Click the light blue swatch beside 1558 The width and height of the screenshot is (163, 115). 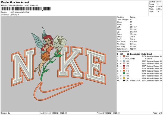click(x=124, y=61)
